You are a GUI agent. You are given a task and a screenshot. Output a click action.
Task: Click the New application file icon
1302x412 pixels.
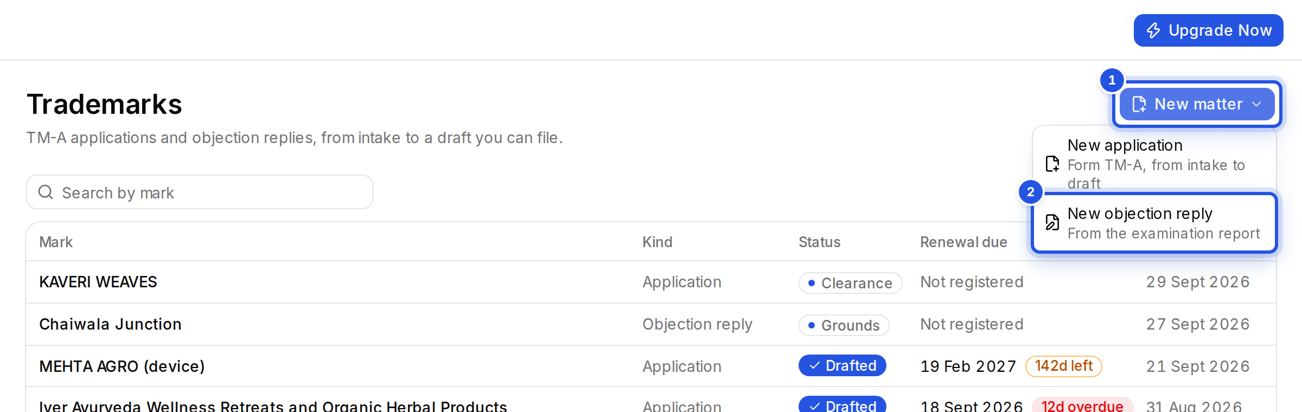(1052, 164)
